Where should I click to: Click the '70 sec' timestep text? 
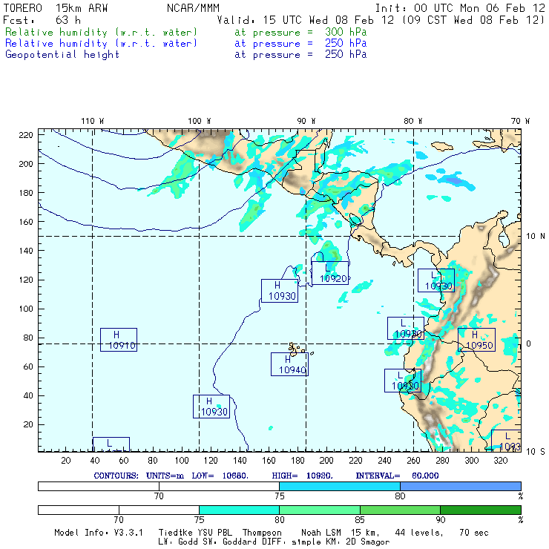(x=474, y=533)
